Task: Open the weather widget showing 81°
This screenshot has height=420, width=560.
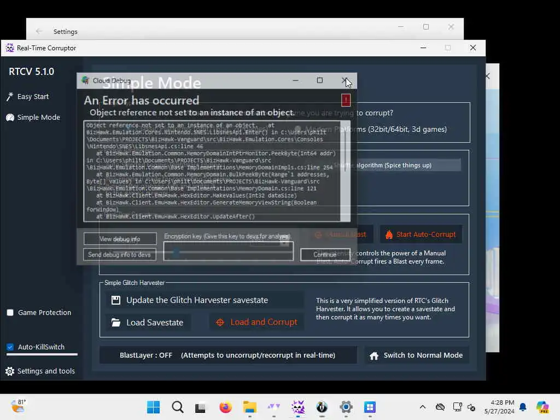Action: [x=18, y=406]
